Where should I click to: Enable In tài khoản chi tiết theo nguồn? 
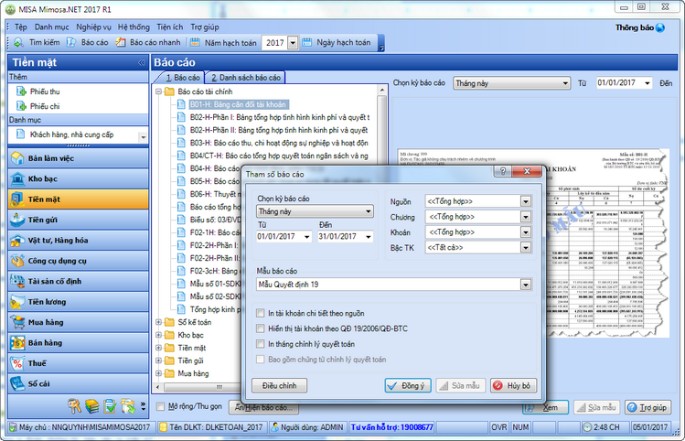pos(261,314)
